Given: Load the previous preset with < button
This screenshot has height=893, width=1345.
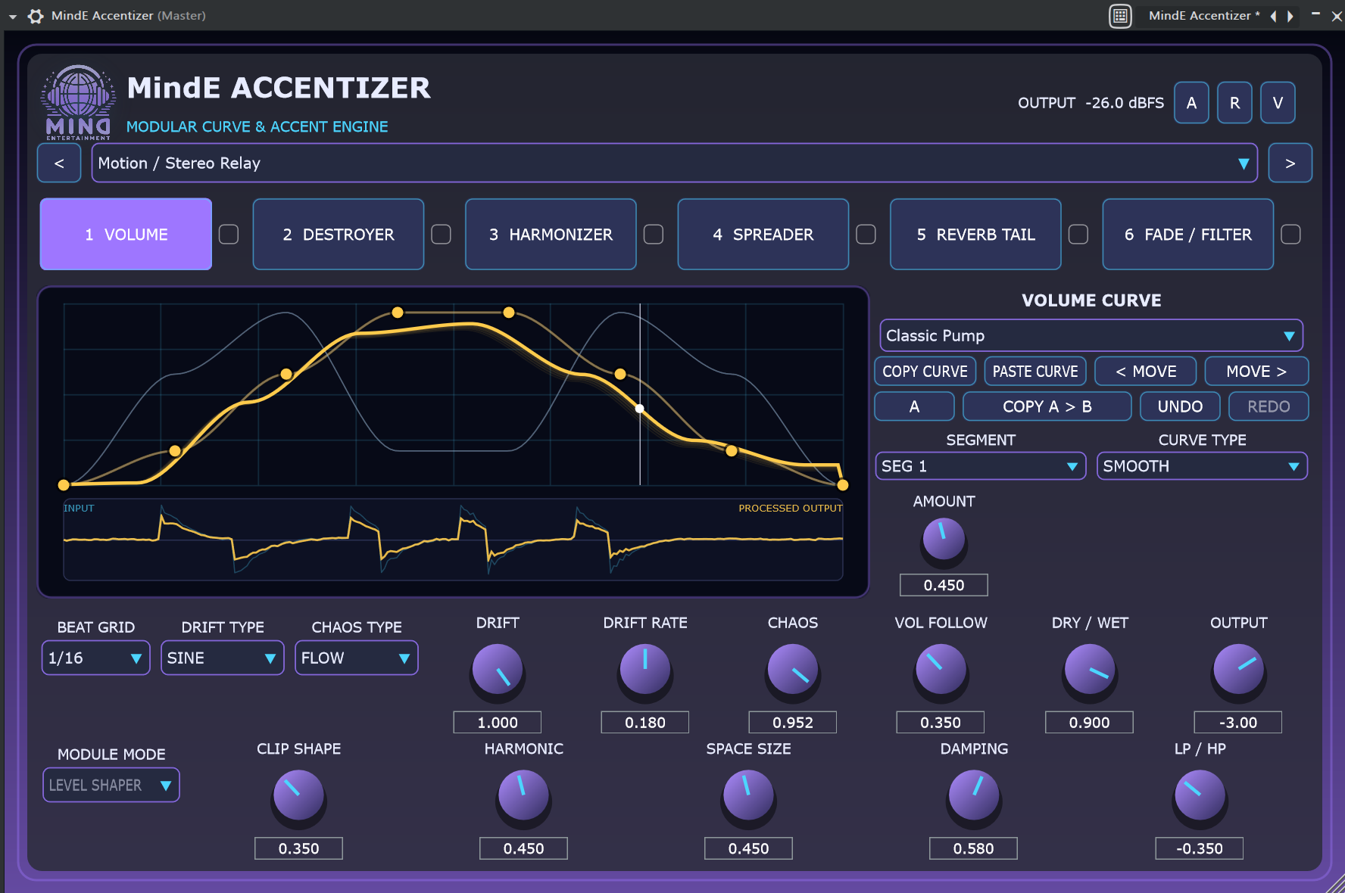Looking at the screenshot, I should tap(59, 163).
